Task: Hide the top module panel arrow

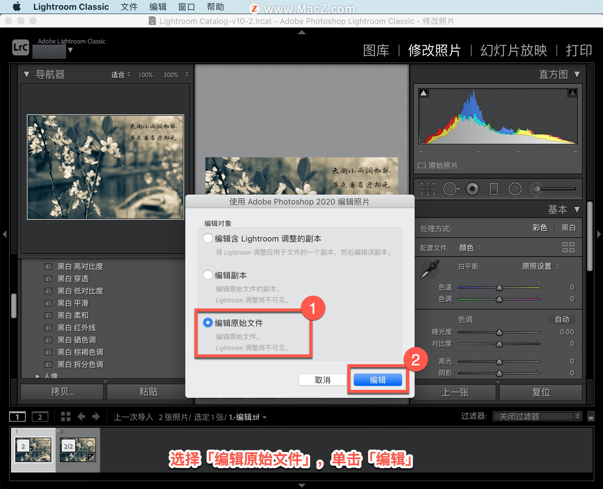Action: point(301,32)
